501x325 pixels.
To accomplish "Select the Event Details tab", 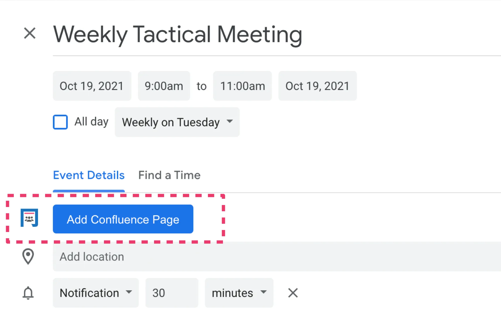I will 89,175.
